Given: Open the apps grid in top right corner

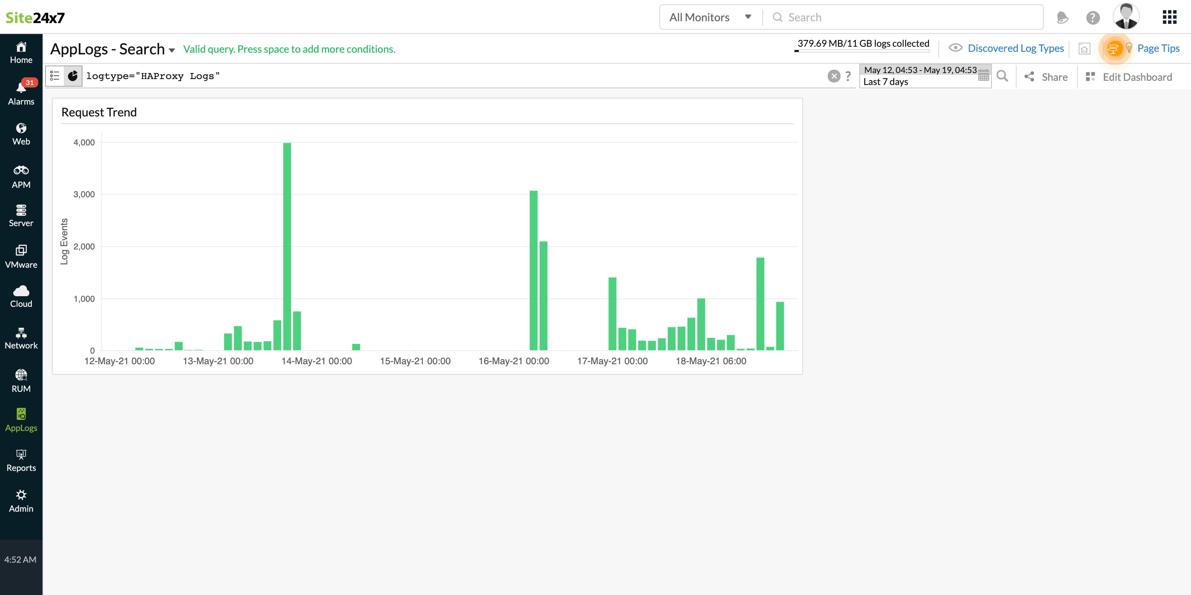Looking at the screenshot, I should point(1170,17).
